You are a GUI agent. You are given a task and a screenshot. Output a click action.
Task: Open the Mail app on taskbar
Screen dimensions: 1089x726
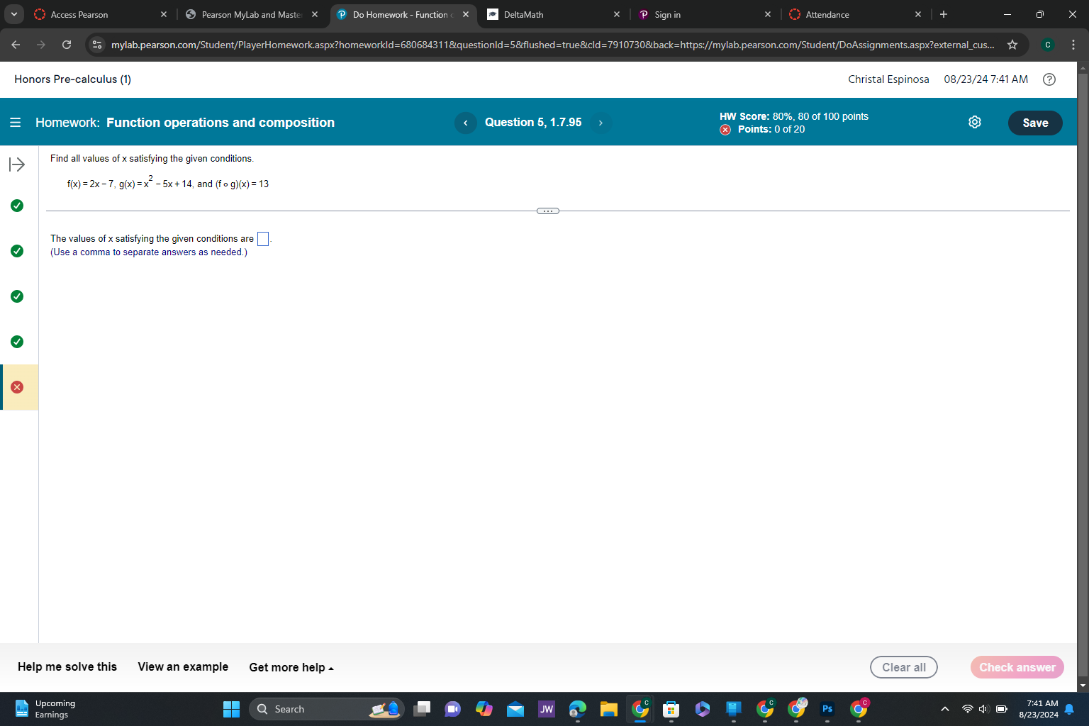(515, 709)
